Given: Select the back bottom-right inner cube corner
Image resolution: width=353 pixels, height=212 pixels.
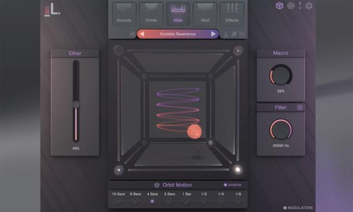Looking at the screenshot, I should pyautogui.click(x=211, y=142).
